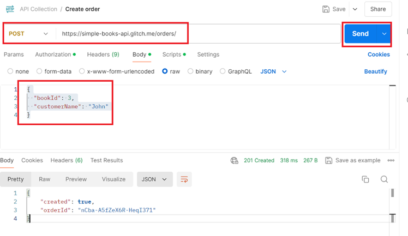Click the request URL input field
The width and height of the screenshot is (408, 236).
[196, 34]
